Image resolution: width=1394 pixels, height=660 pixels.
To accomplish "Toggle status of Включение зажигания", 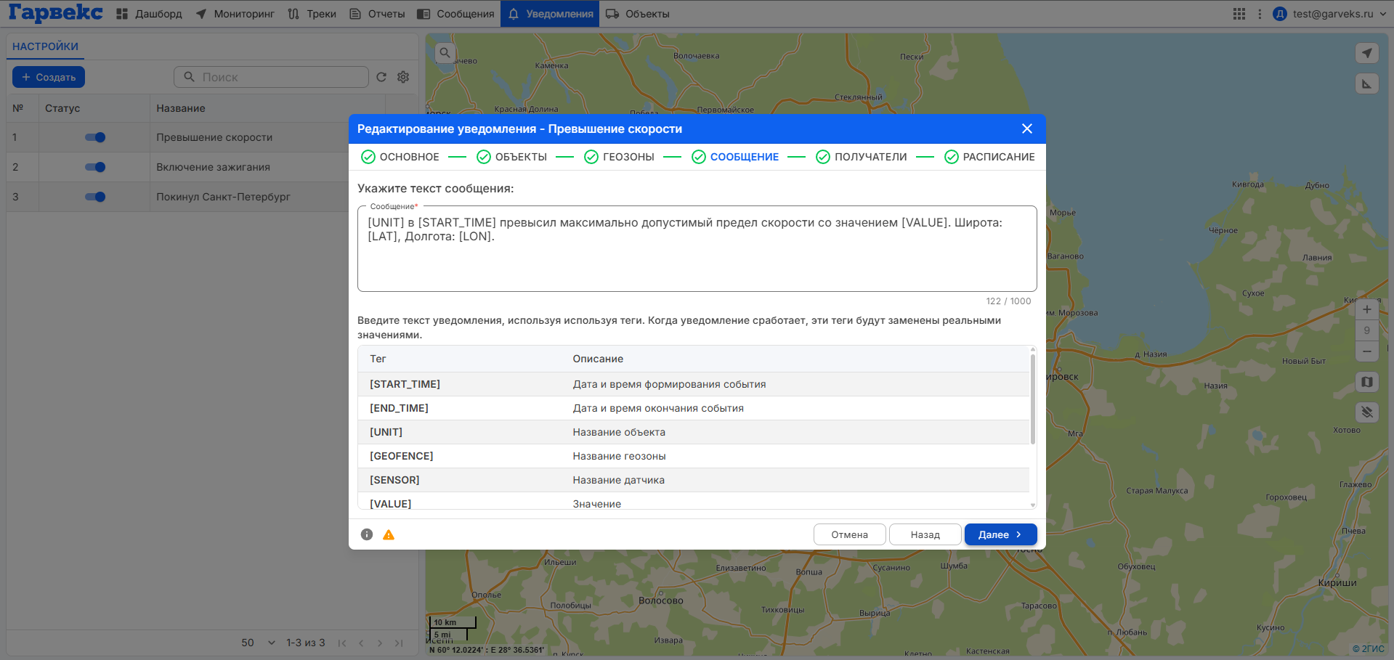I will point(95,167).
